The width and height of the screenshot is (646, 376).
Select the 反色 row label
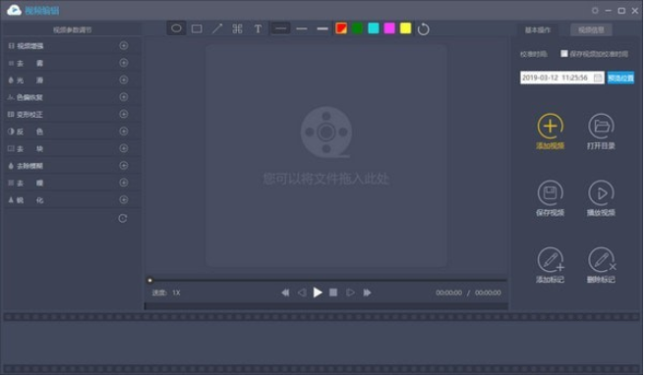(30, 132)
